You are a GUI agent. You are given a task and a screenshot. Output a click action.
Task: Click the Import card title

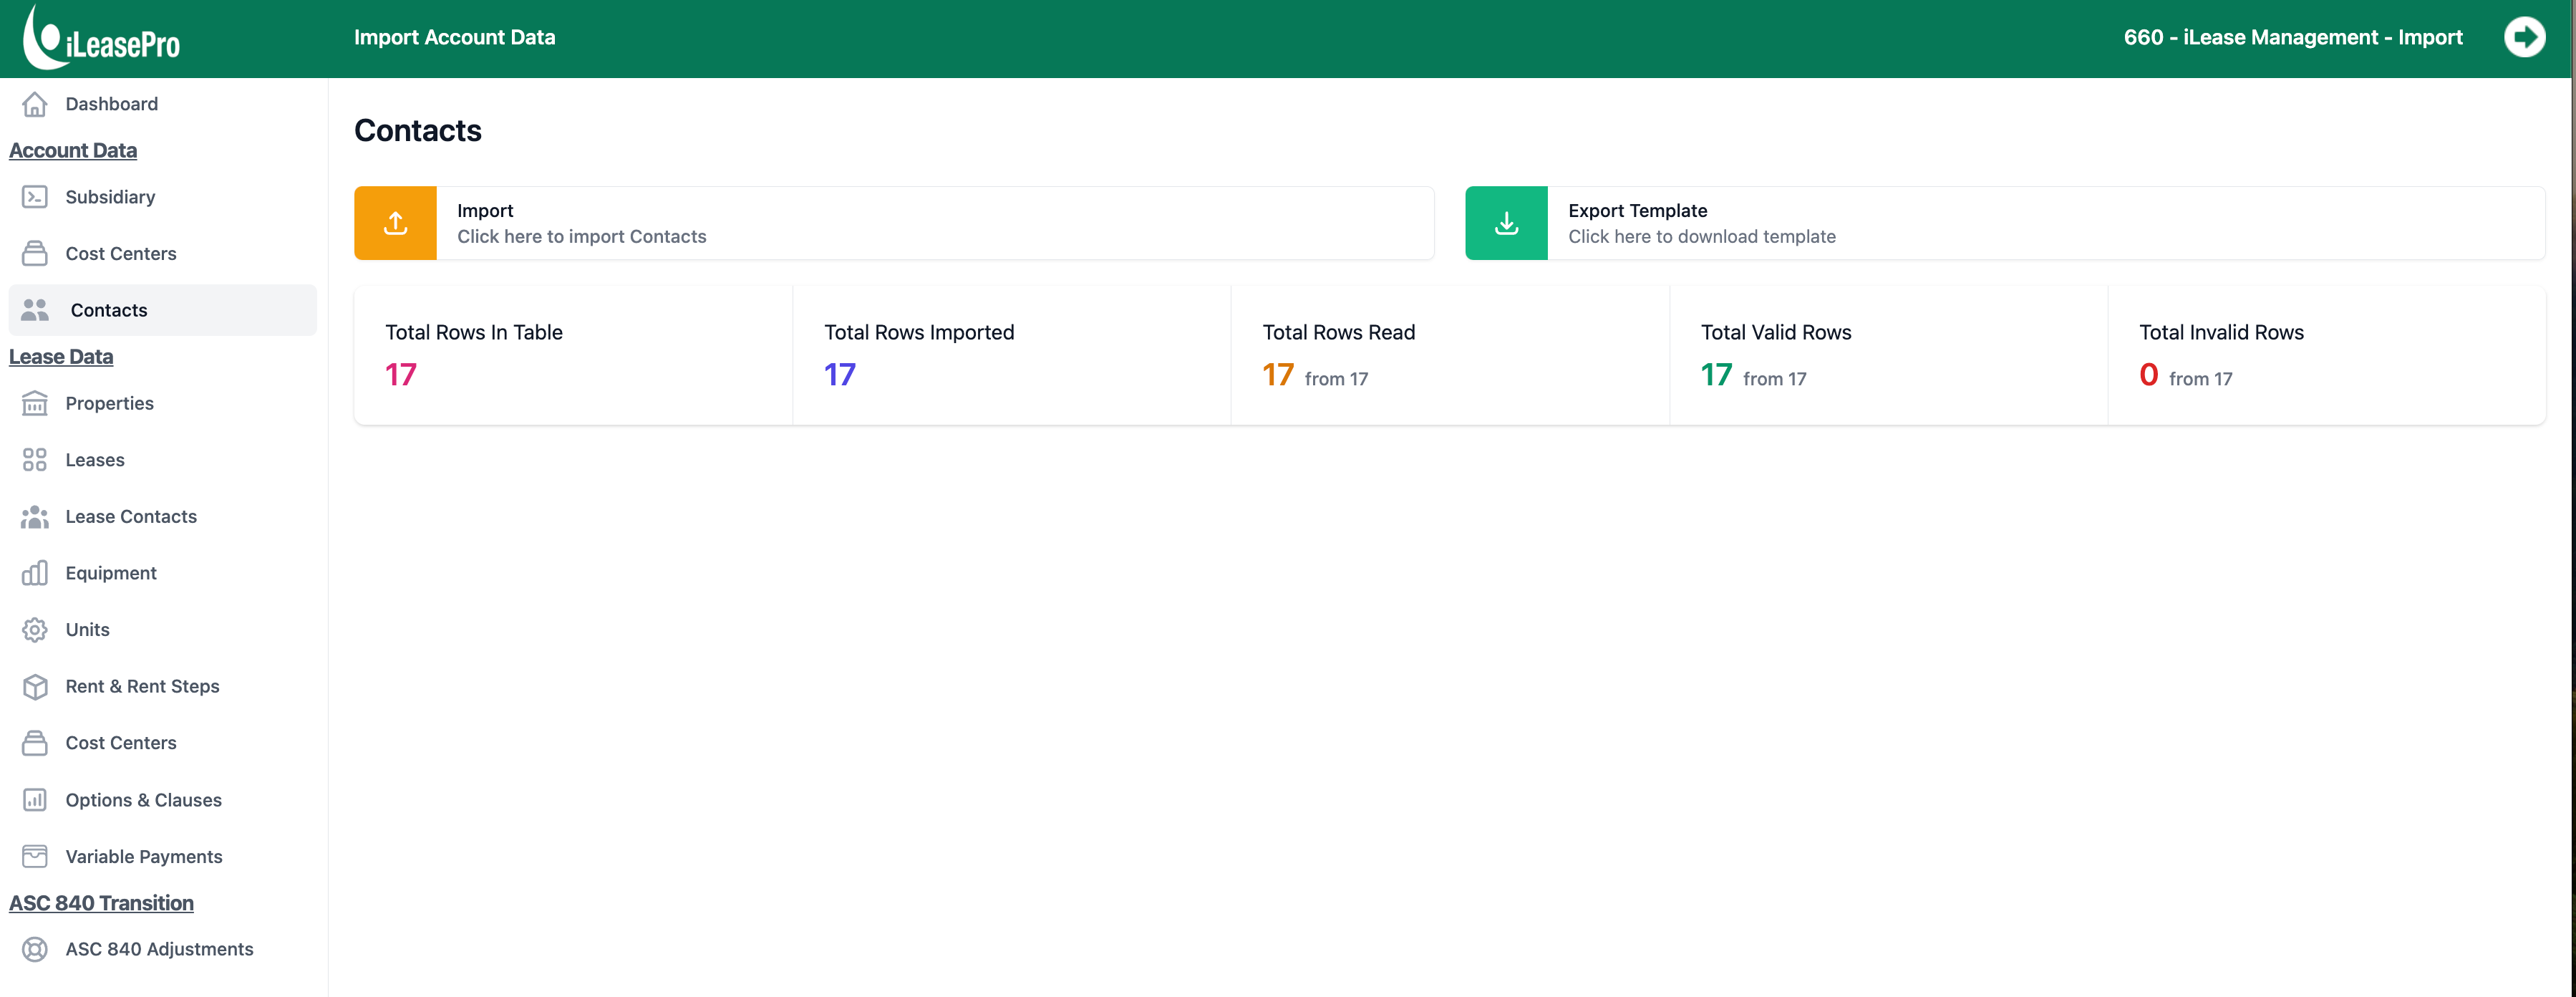[x=485, y=211]
